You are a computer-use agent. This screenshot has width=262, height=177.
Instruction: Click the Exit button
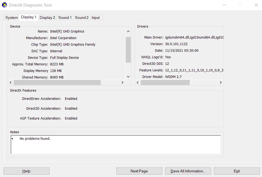237,171
